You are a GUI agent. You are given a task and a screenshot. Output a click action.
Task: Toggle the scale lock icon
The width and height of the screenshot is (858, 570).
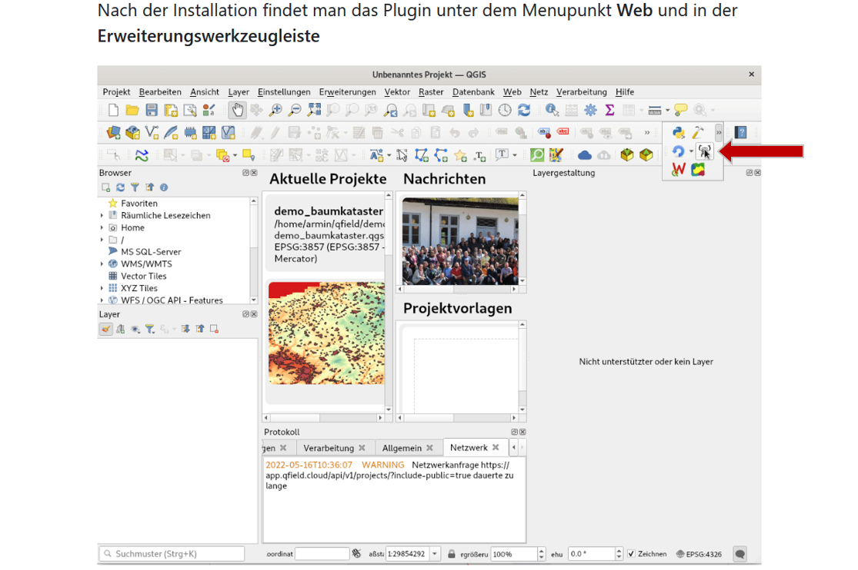[x=452, y=554]
